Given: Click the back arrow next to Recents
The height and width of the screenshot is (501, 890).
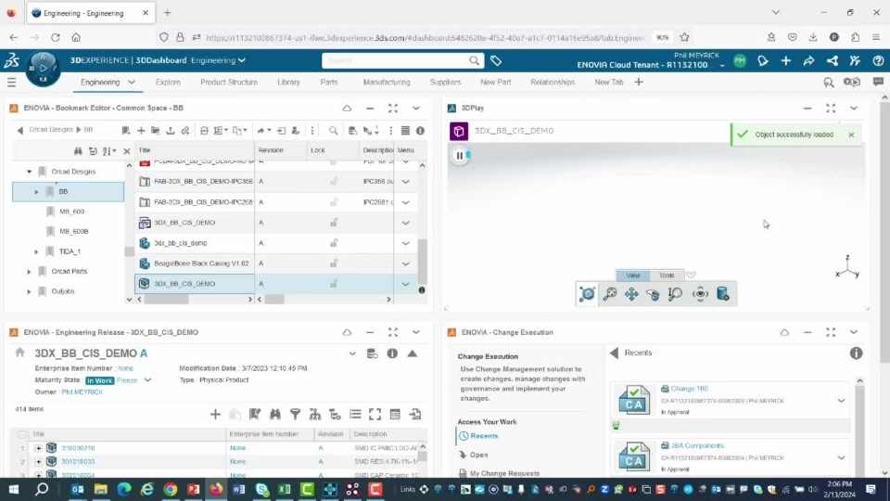Looking at the screenshot, I should pyautogui.click(x=614, y=353).
